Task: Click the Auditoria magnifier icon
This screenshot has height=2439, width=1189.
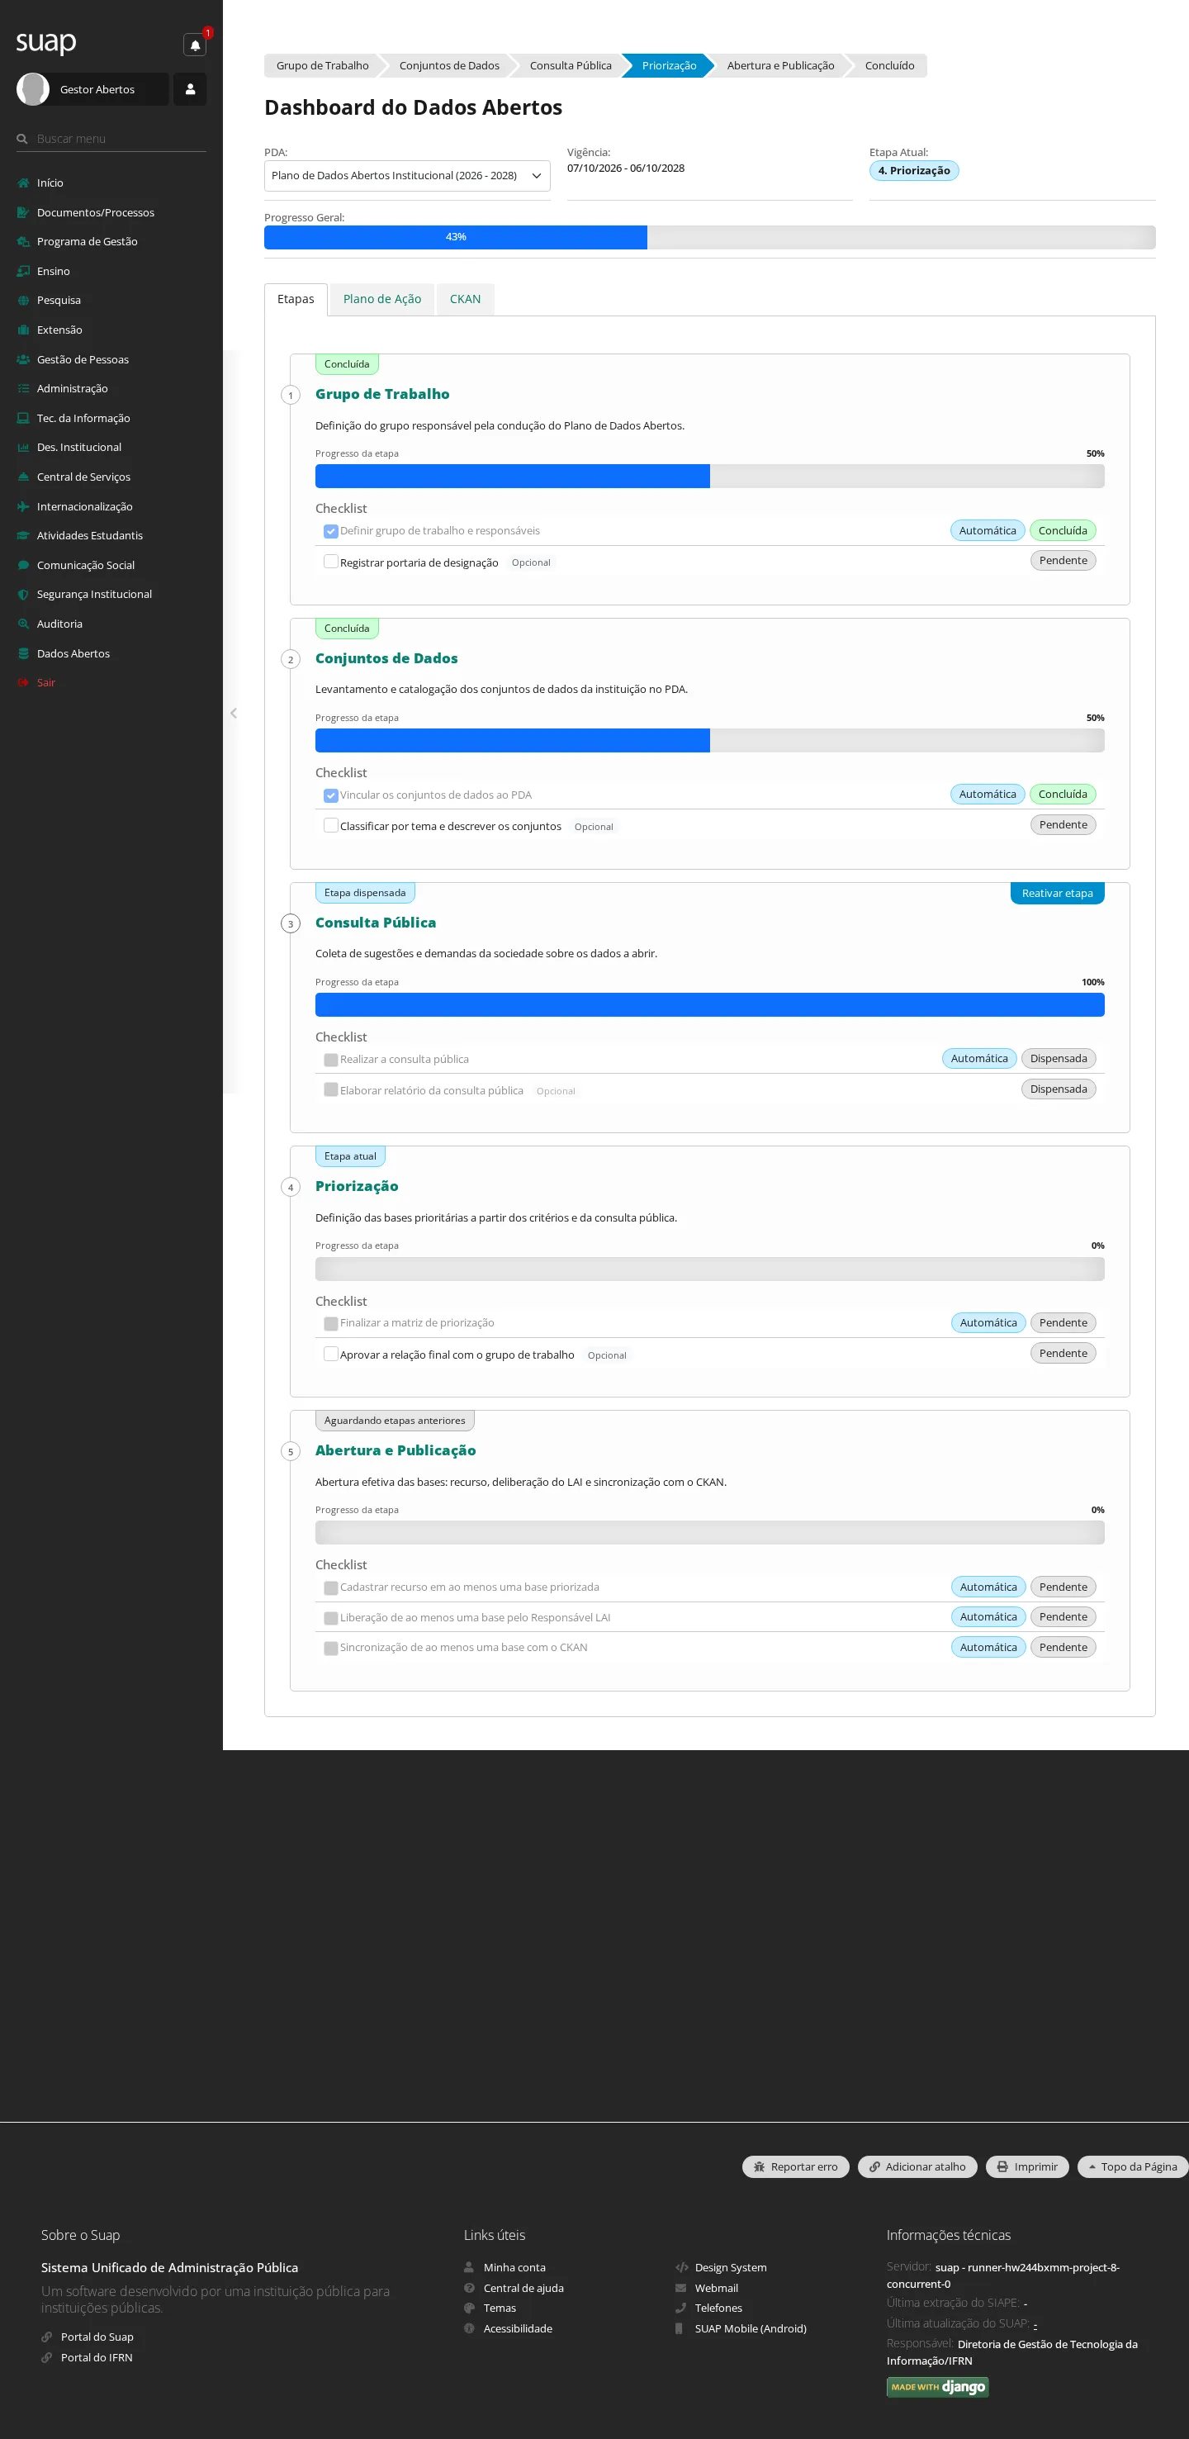Action: pyautogui.click(x=24, y=624)
